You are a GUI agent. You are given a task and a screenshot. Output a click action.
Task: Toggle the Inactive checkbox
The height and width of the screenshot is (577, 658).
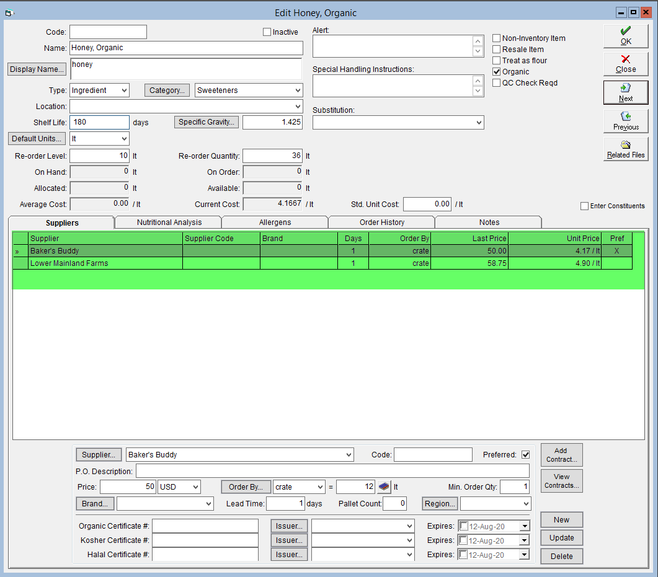(267, 32)
